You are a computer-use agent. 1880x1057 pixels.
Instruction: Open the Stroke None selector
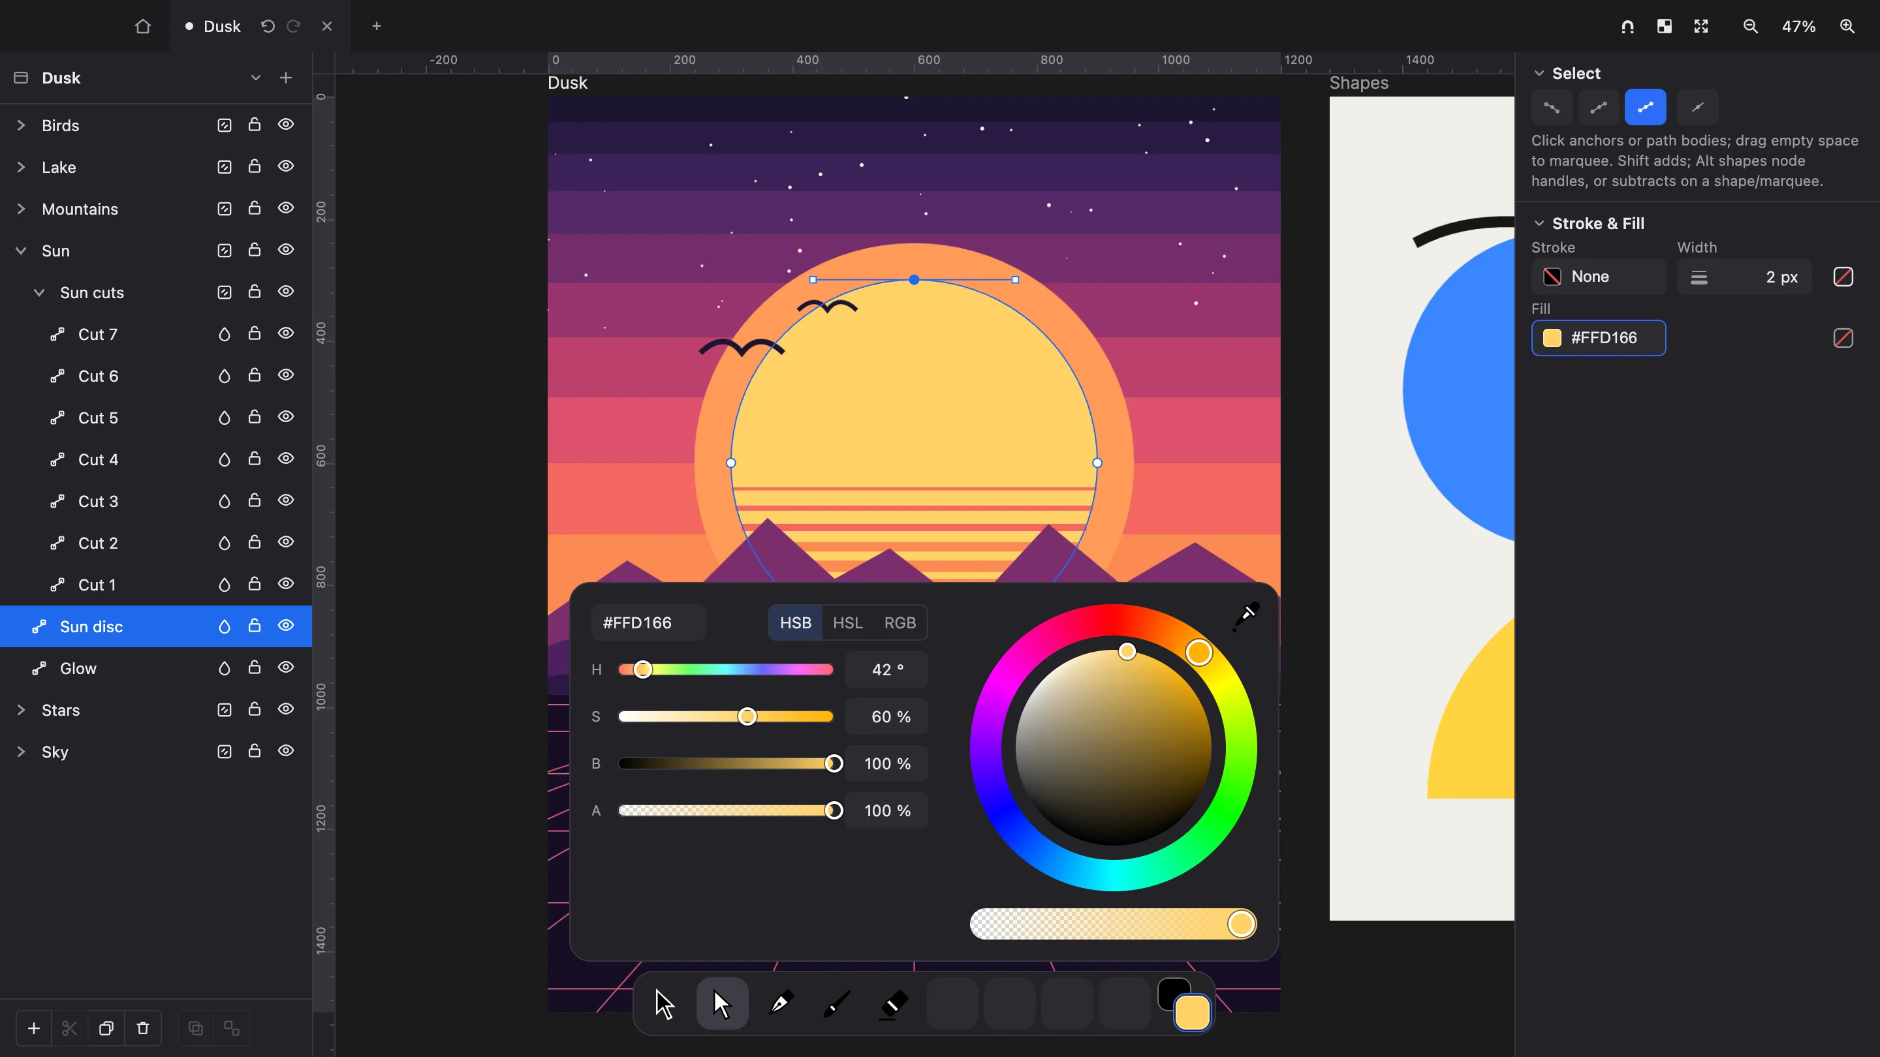point(1598,277)
